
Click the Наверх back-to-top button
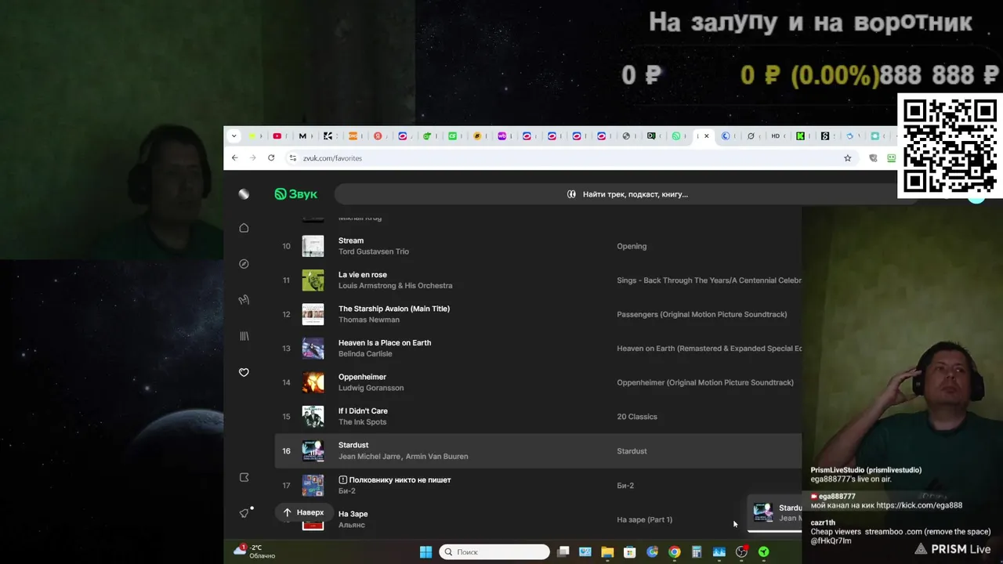pos(302,512)
